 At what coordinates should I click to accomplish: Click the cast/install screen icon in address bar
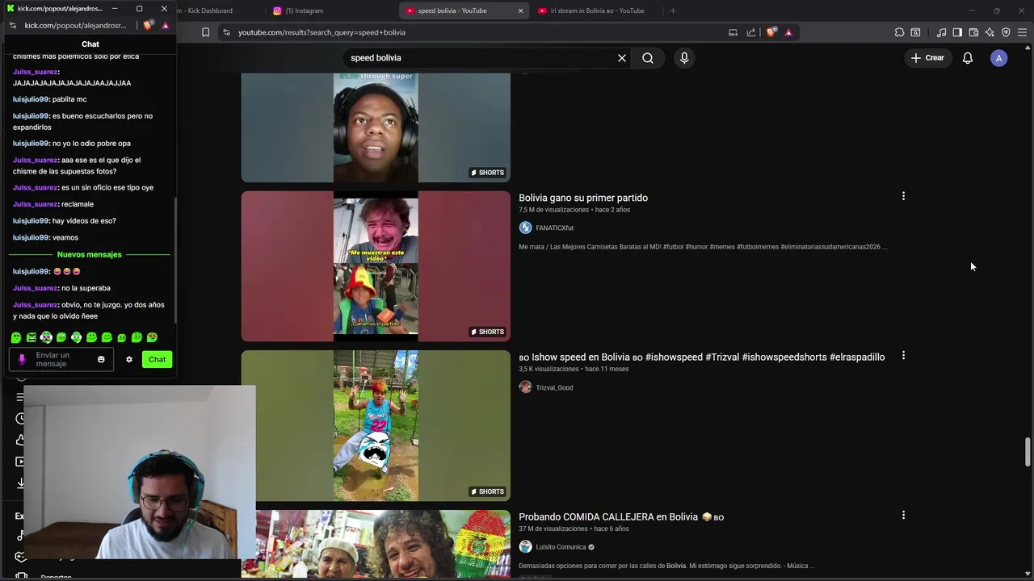733,32
